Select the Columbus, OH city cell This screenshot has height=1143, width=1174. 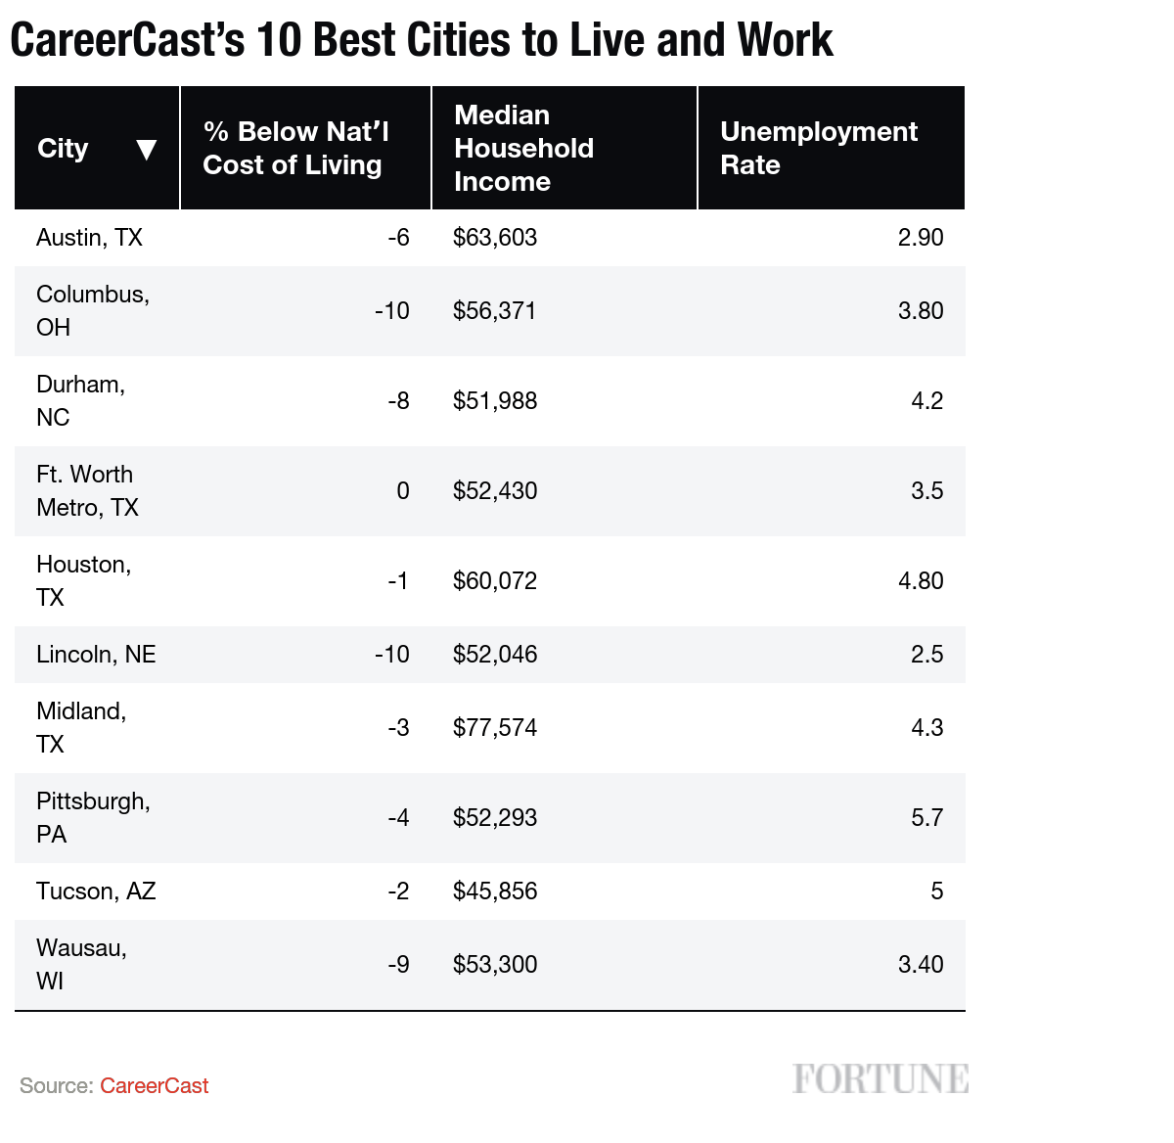97,311
